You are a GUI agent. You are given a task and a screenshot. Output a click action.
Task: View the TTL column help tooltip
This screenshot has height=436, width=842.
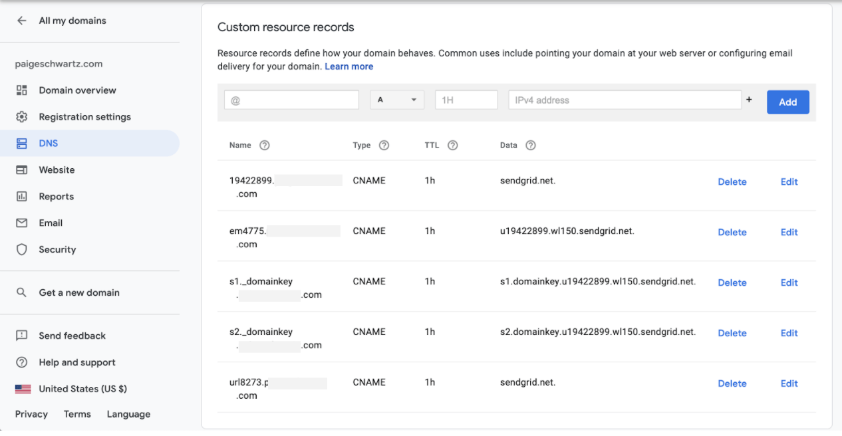(453, 145)
